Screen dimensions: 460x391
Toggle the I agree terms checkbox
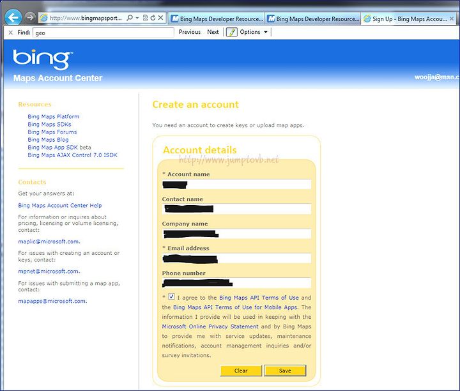[x=172, y=296]
